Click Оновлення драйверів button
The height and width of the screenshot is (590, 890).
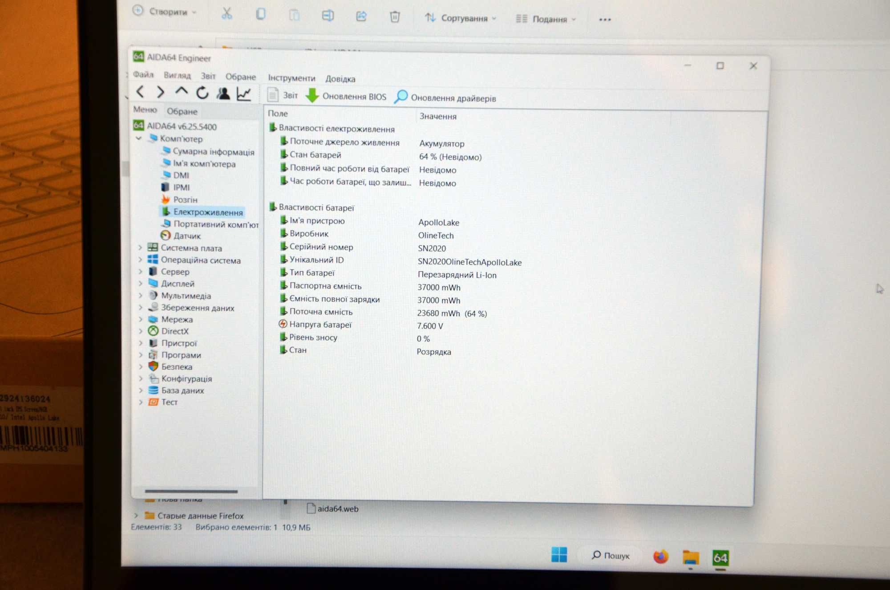pos(445,98)
